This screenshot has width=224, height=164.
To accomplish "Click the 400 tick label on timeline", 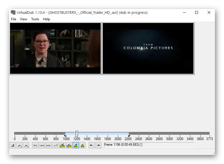I will (x=35, y=139).
